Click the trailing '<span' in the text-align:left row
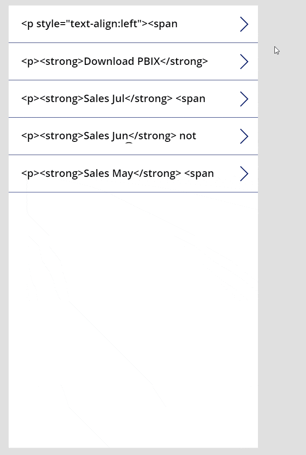Image resolution: width=306 pixels, height=455 pixels. tap(163, 24)
